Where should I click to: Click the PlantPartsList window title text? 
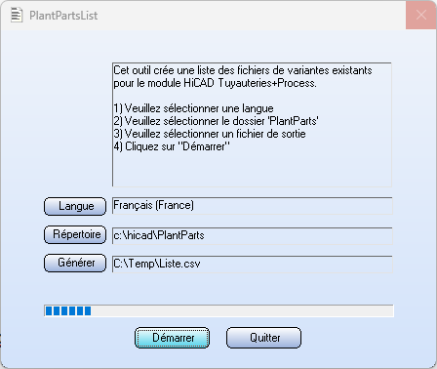point(63,16)
